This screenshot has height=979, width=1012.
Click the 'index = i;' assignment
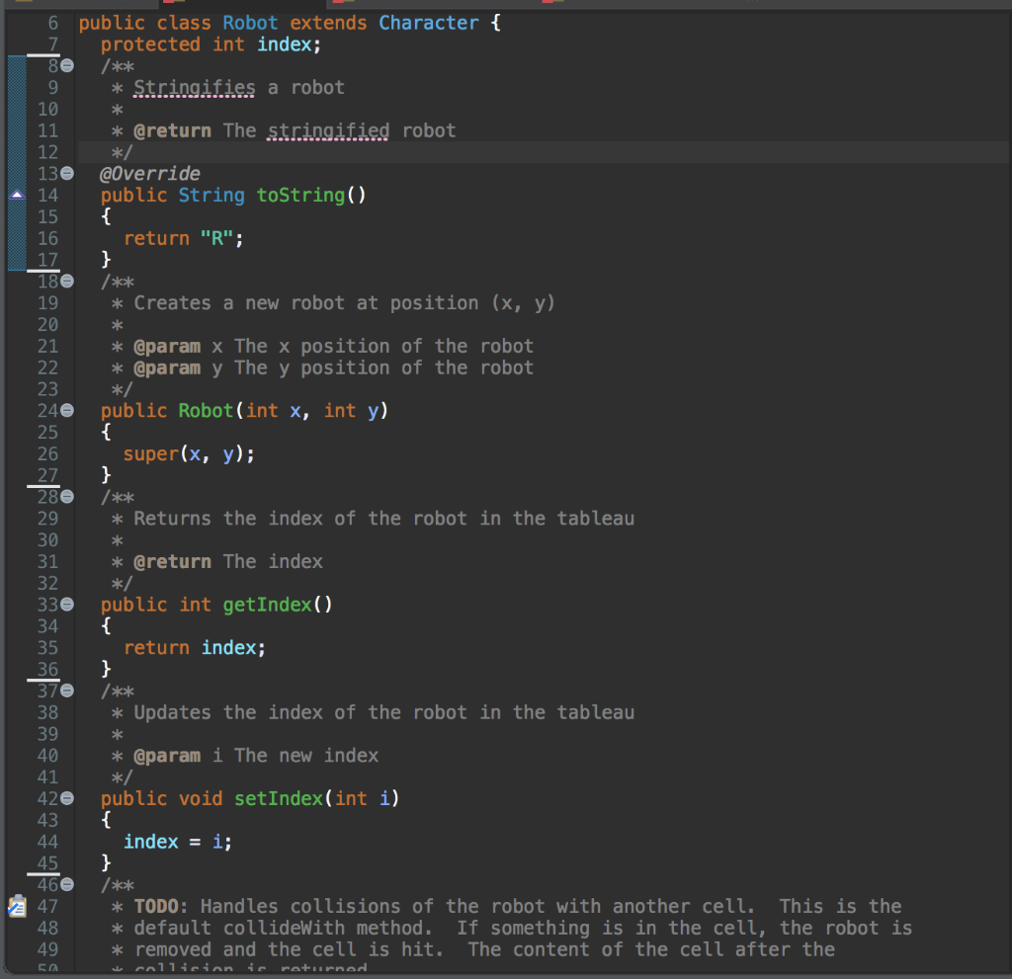coord(178,843)
